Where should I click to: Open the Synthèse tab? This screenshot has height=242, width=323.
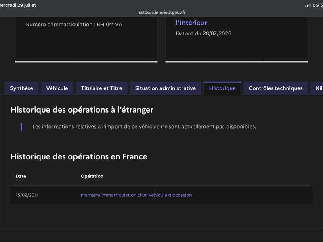[22, 88]
